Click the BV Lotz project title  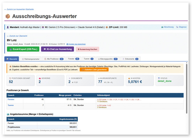[x=12, y=40]
